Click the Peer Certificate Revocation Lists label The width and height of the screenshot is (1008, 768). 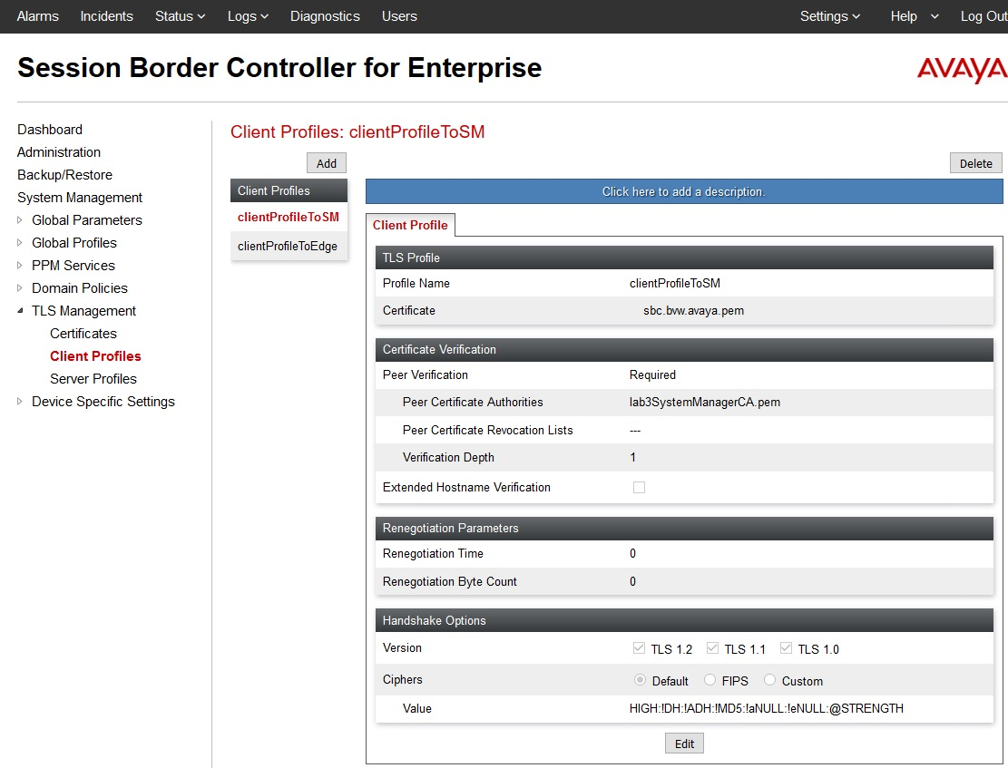pyautogui.click(x=487, y=430)
